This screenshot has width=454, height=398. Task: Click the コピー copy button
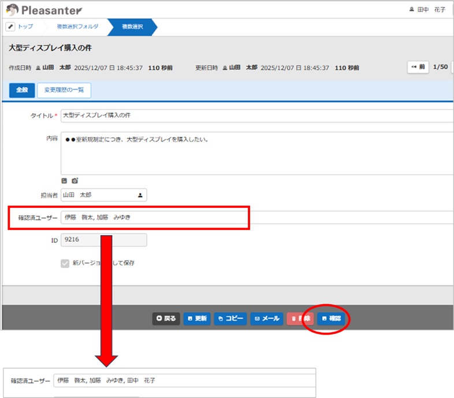[x=230, y=318]
